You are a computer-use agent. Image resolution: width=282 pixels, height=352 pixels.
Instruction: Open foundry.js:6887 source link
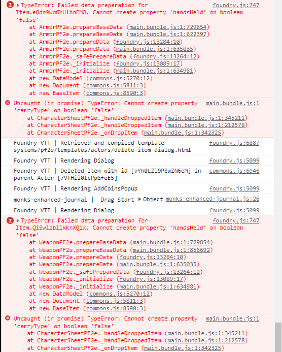pos(234,143)
